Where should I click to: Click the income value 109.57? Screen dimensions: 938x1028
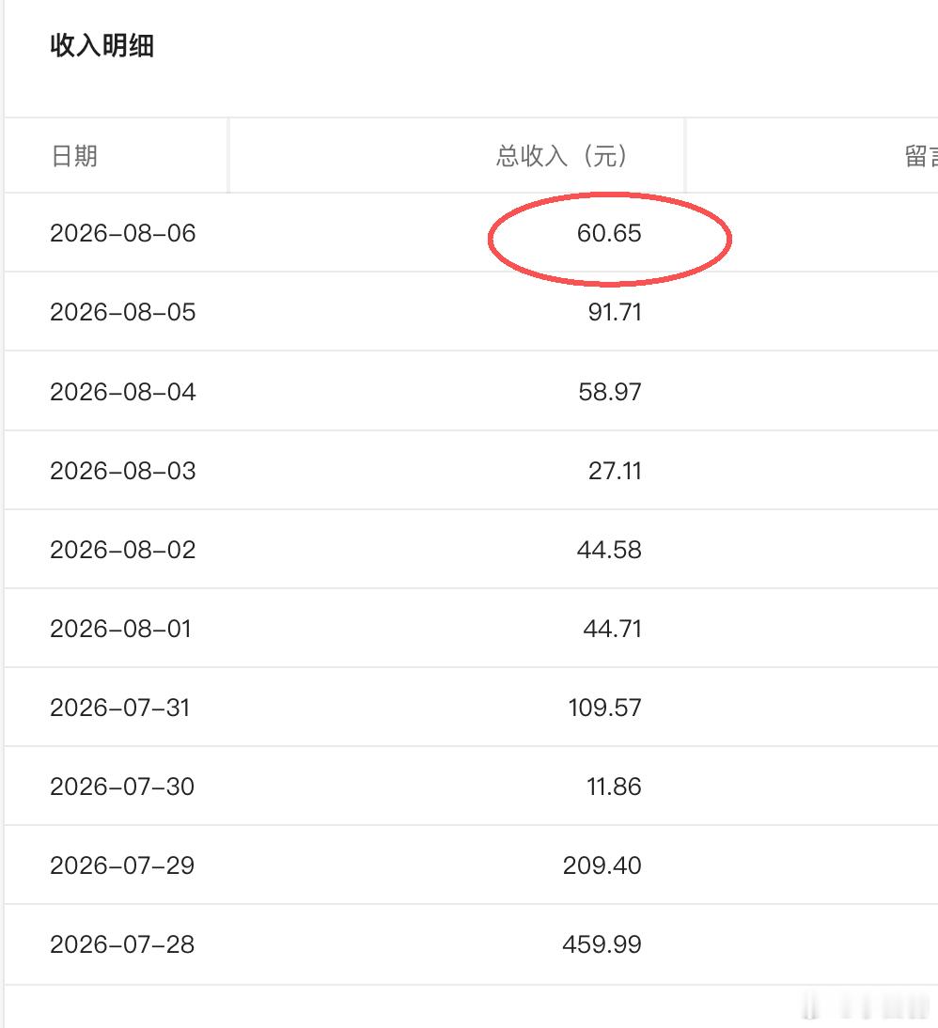click(604, 708)
